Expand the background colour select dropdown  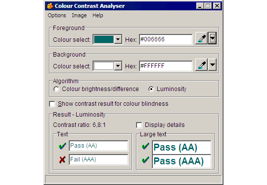(x=118, y=66)
